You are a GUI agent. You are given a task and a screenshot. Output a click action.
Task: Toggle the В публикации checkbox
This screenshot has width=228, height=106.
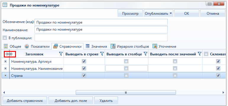click(x=5, y=38)
